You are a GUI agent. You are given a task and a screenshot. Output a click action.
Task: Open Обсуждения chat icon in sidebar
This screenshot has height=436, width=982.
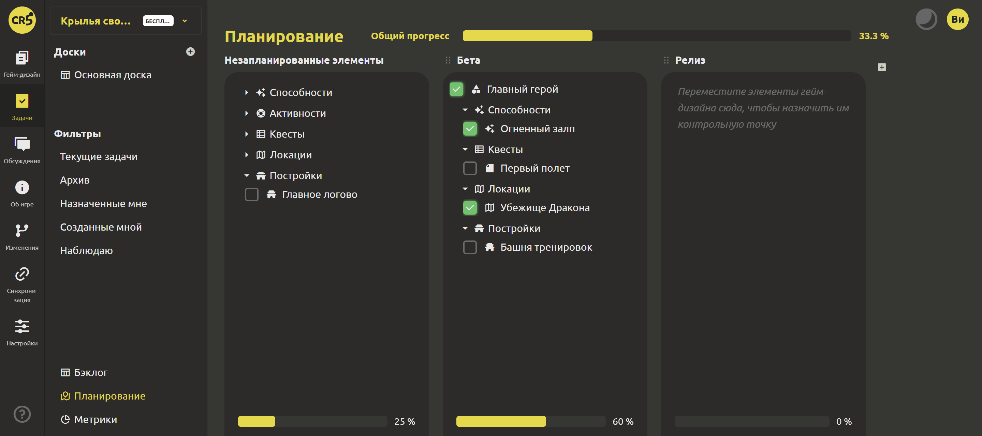(x=22, y=144)
